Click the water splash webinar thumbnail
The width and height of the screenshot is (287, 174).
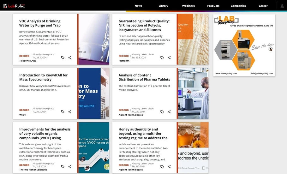tap(94, 39)
